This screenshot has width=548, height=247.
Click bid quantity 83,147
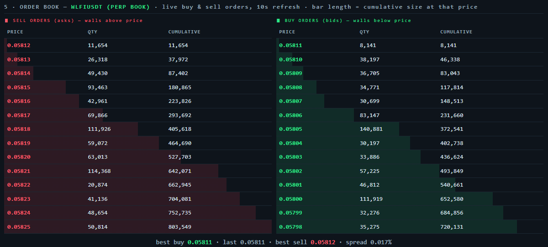click(370, 115)
